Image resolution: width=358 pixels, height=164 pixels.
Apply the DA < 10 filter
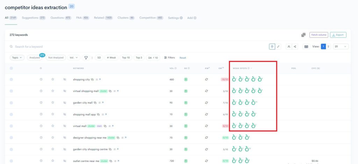pos(153,58)
